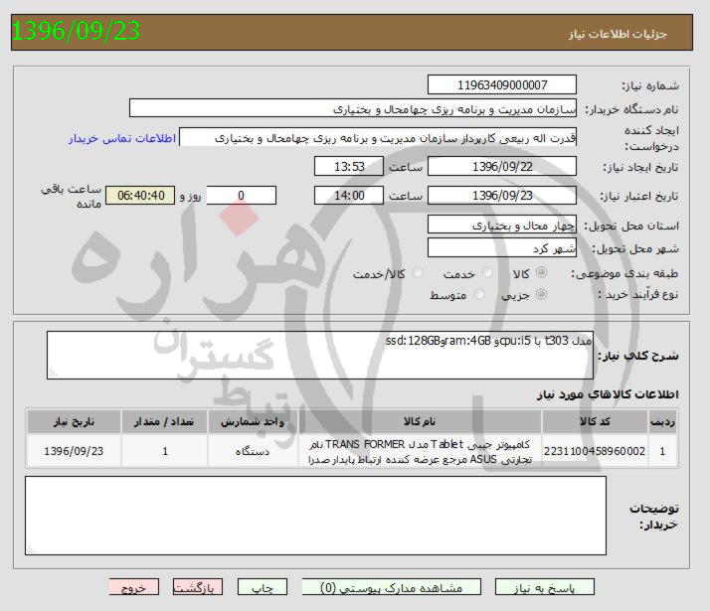The height and width of the screenshot is (611, 710).
Task: Select the خدمت radio button
Action: [x=487, y=272]
